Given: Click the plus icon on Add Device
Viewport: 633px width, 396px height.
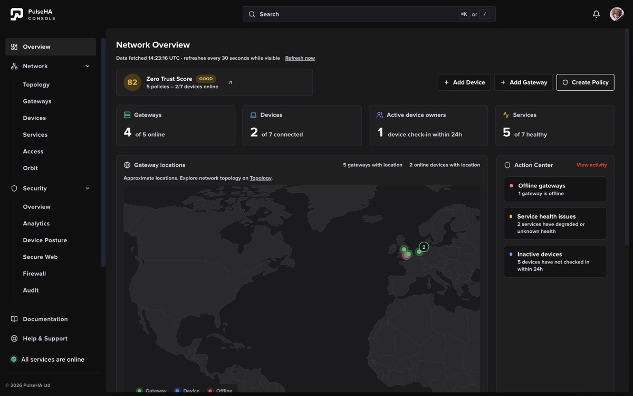Looking at the screenshot, I should click(x=447, y=82).
